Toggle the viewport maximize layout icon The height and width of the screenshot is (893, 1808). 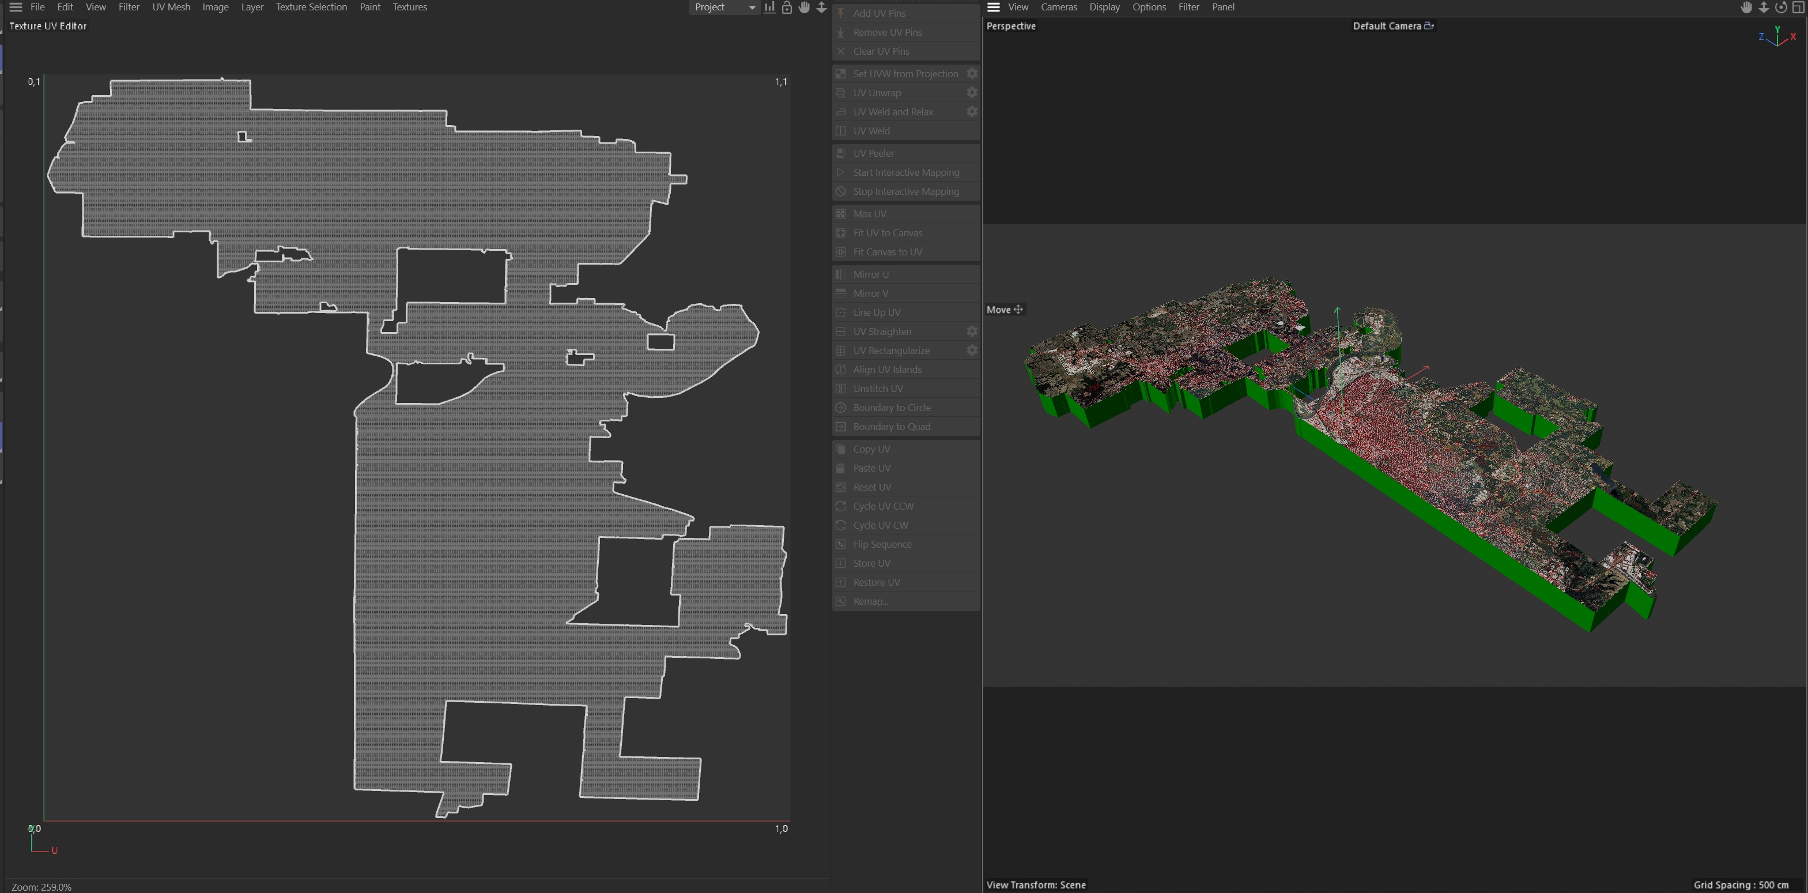tap(1798, 7)
